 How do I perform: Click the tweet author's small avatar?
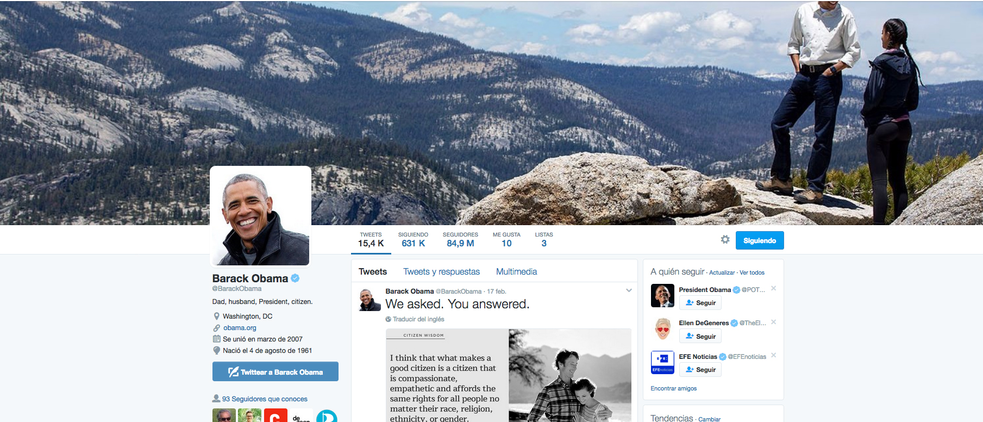[x=370, y=300]
